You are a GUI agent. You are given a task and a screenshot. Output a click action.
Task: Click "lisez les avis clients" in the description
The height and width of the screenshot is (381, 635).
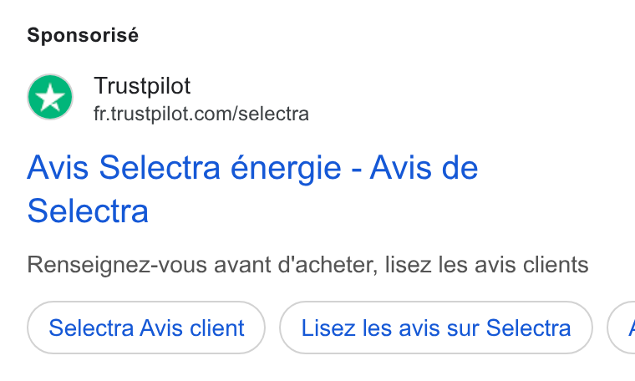(x=486, y=265)
